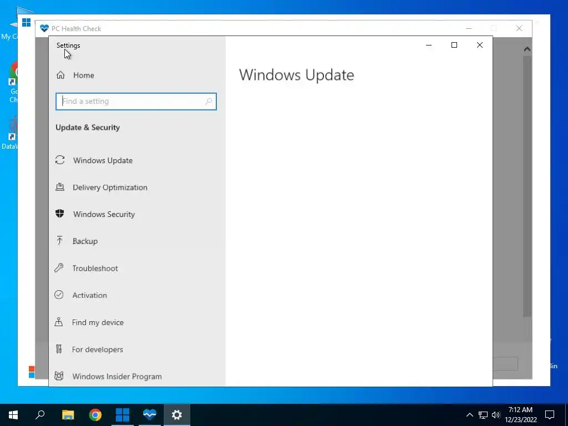Click the Backup arrow icon
This screenshot has width=568, height=426.
tap(60, 241)
